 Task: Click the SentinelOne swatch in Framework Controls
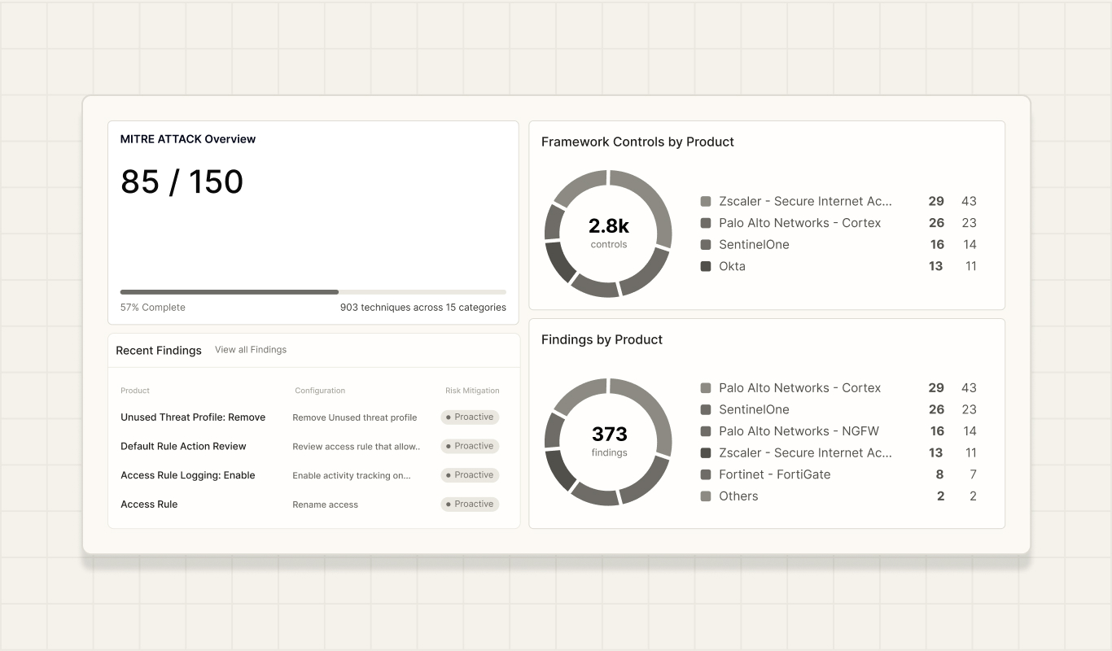[x=706, y=244]
